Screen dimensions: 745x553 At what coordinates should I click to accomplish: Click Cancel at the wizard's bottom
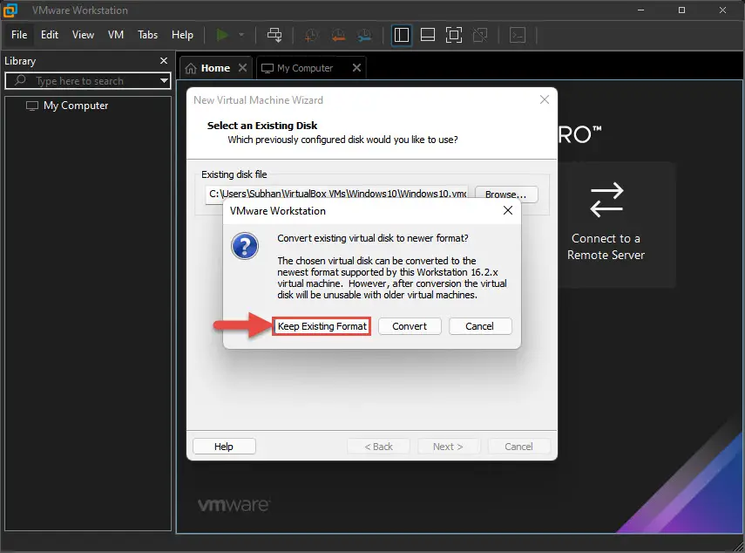coord(518,447)
